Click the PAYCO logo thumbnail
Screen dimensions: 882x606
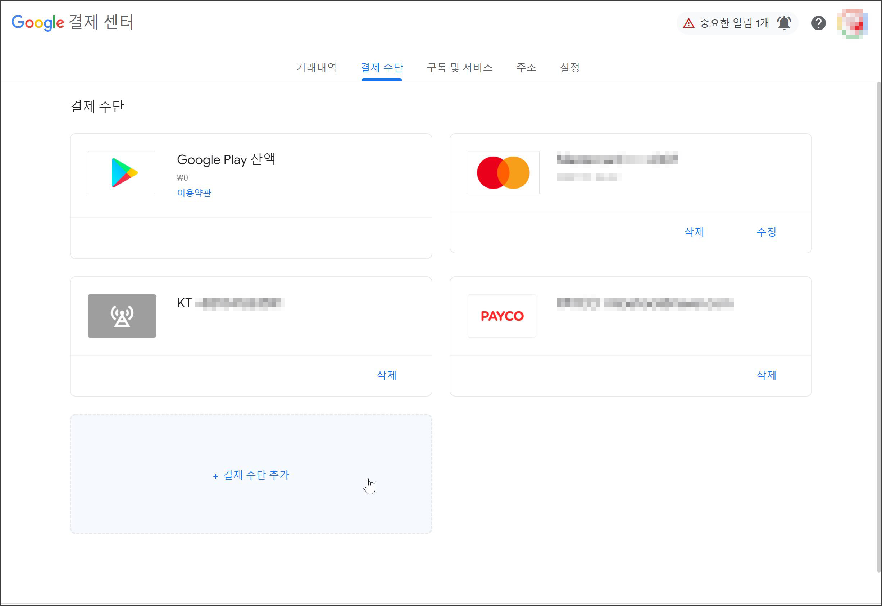coord(502,316)
